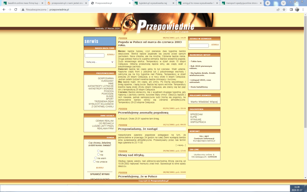This screenshot has height=192, width=307.
Task: Click the share page icon in address bar
Action: [278, 9]
